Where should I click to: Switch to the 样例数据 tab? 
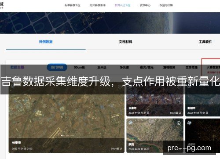[x=46, y=42]
